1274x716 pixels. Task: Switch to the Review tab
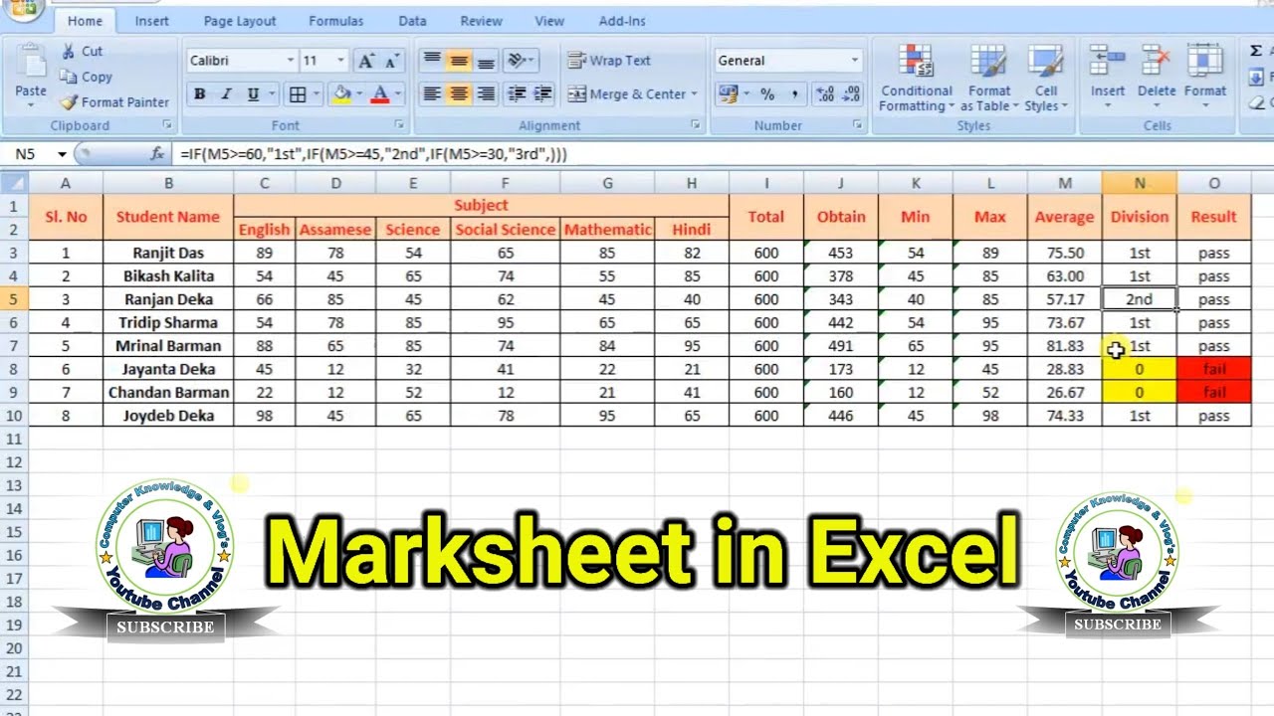coord(482,21)
